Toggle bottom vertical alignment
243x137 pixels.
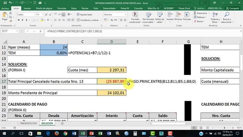pyautogui.click(x=63, y=14)
